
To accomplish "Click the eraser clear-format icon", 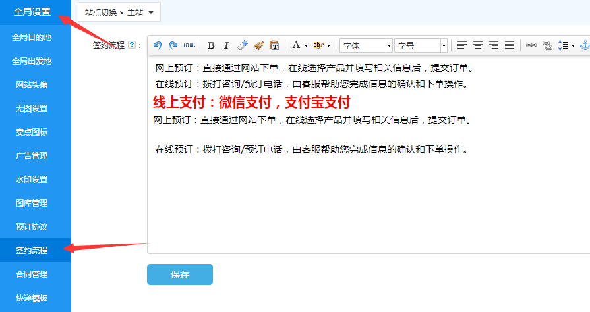I will 242,45.
